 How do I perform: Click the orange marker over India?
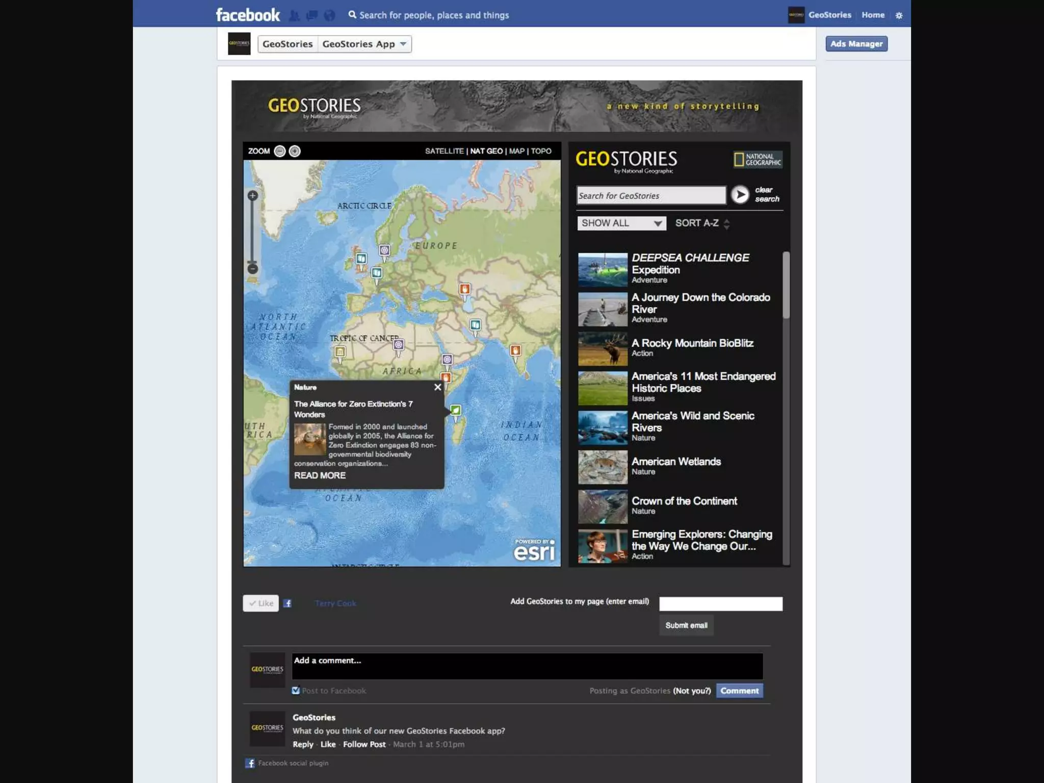pos(515,350)
